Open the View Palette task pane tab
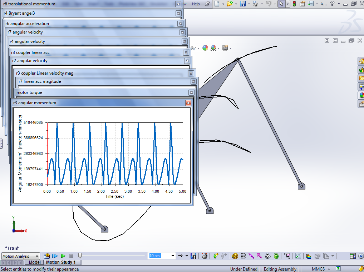The width and height of the screenshot is (364, 272). 361,87
